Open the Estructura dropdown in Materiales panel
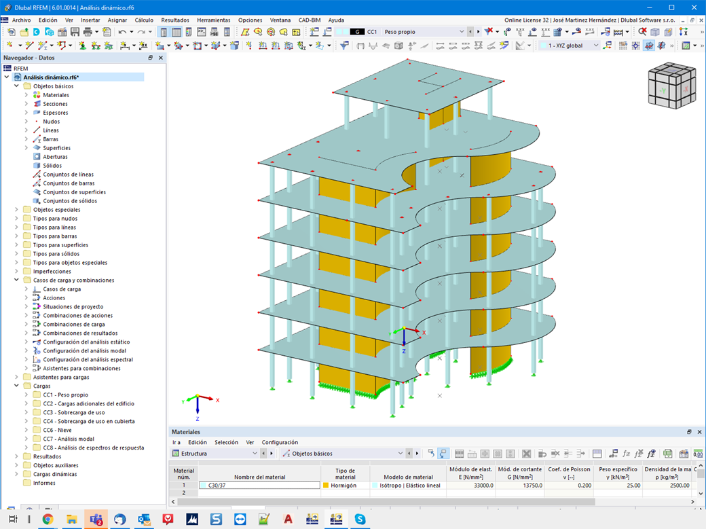The height and width of the screenshot is (529, 706). 255,454
